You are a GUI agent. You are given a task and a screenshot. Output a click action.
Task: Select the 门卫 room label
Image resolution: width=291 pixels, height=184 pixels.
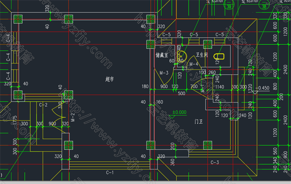pos(198,121)
